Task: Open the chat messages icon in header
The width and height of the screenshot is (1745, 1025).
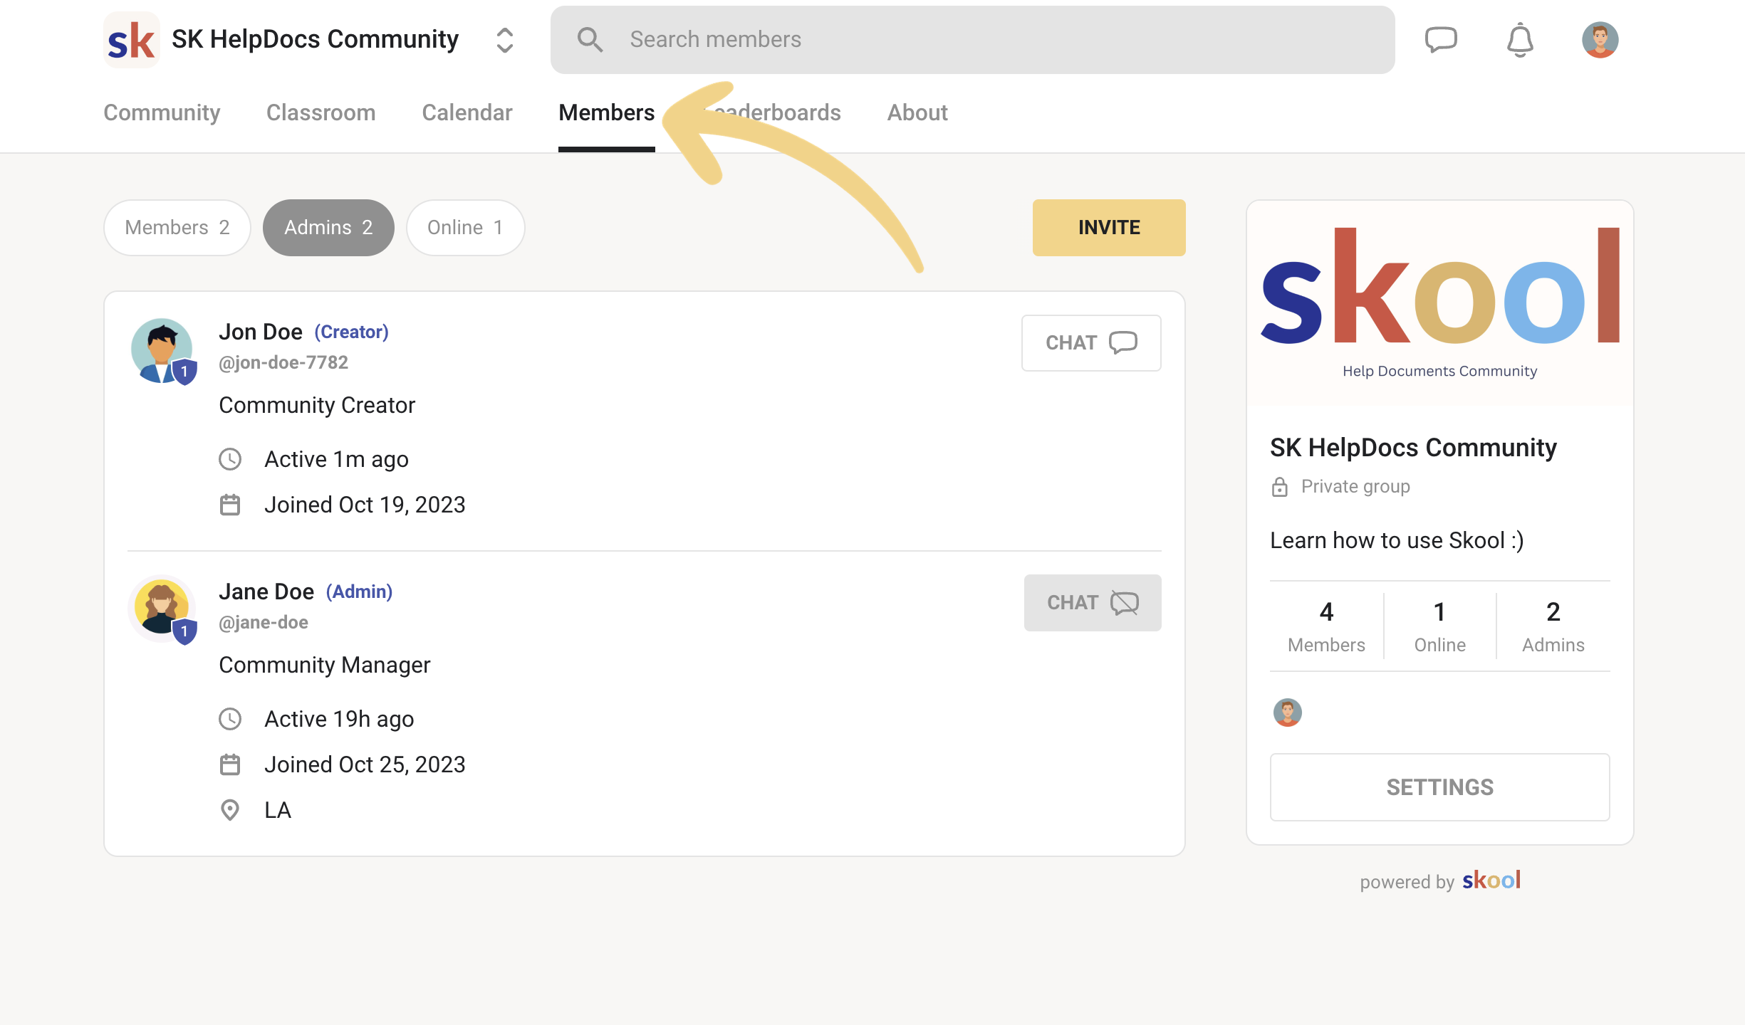Action: click(1440, 40)
